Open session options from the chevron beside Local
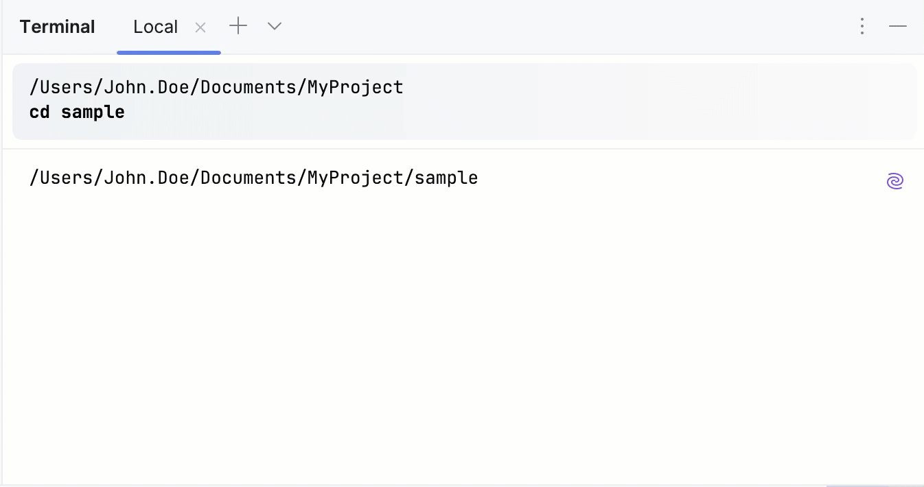This screenshot has height=487, width=924. pyautogui.click(x=274, y=26)
